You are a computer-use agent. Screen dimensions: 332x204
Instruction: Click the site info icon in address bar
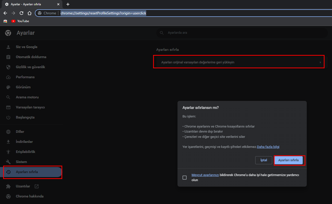40,13
